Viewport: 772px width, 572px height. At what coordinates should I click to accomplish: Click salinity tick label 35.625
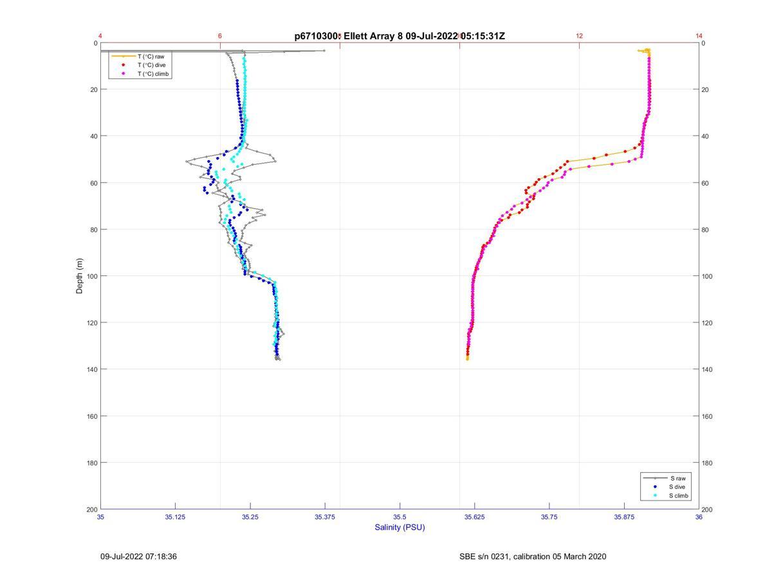pyautogui.click(x=474, y=517)
